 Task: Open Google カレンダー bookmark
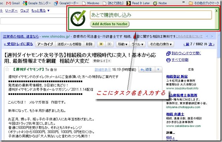click(37, 3)
